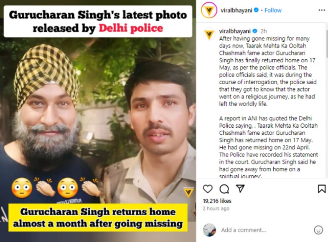Viewport: 328px width, 242px height.
Task: Click viralbhayani profile picture in header
Action: tap(209, 10)
